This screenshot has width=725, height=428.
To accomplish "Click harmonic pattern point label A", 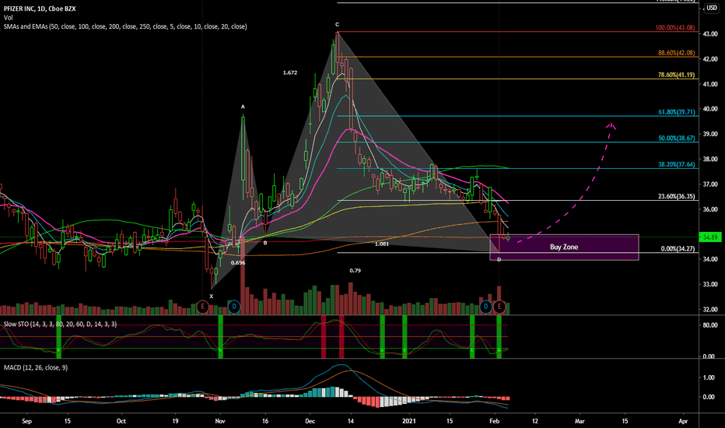I will point(243,107).
